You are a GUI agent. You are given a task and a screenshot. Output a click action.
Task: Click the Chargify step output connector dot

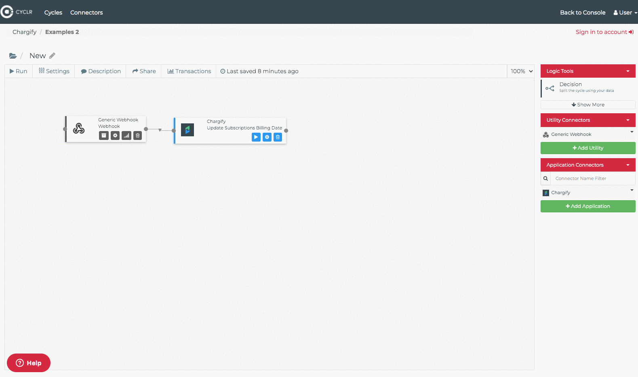[286, 131]
